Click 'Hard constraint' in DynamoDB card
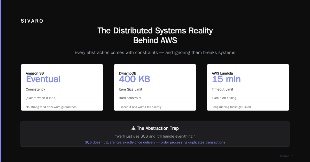The image size is (310, 162). click(x=130, y=98)
